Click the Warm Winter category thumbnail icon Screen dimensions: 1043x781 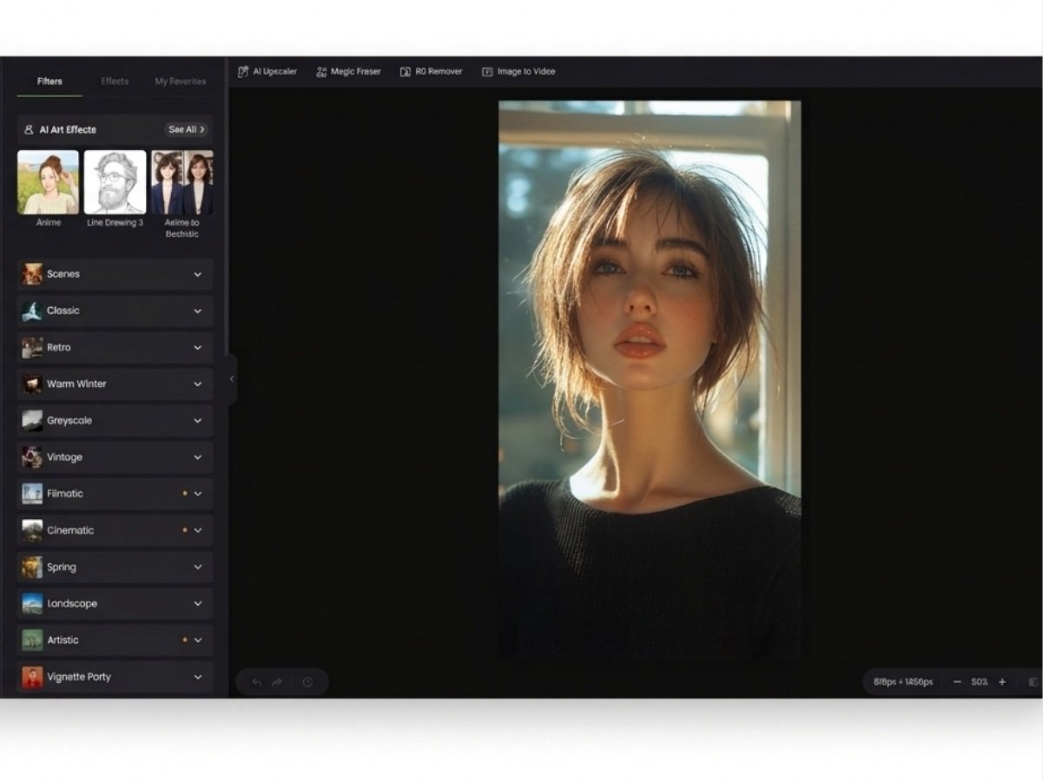pos(32,384)
